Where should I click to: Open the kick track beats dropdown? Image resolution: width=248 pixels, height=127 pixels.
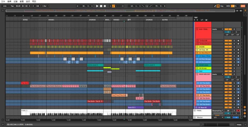click(x=218, y=29)
